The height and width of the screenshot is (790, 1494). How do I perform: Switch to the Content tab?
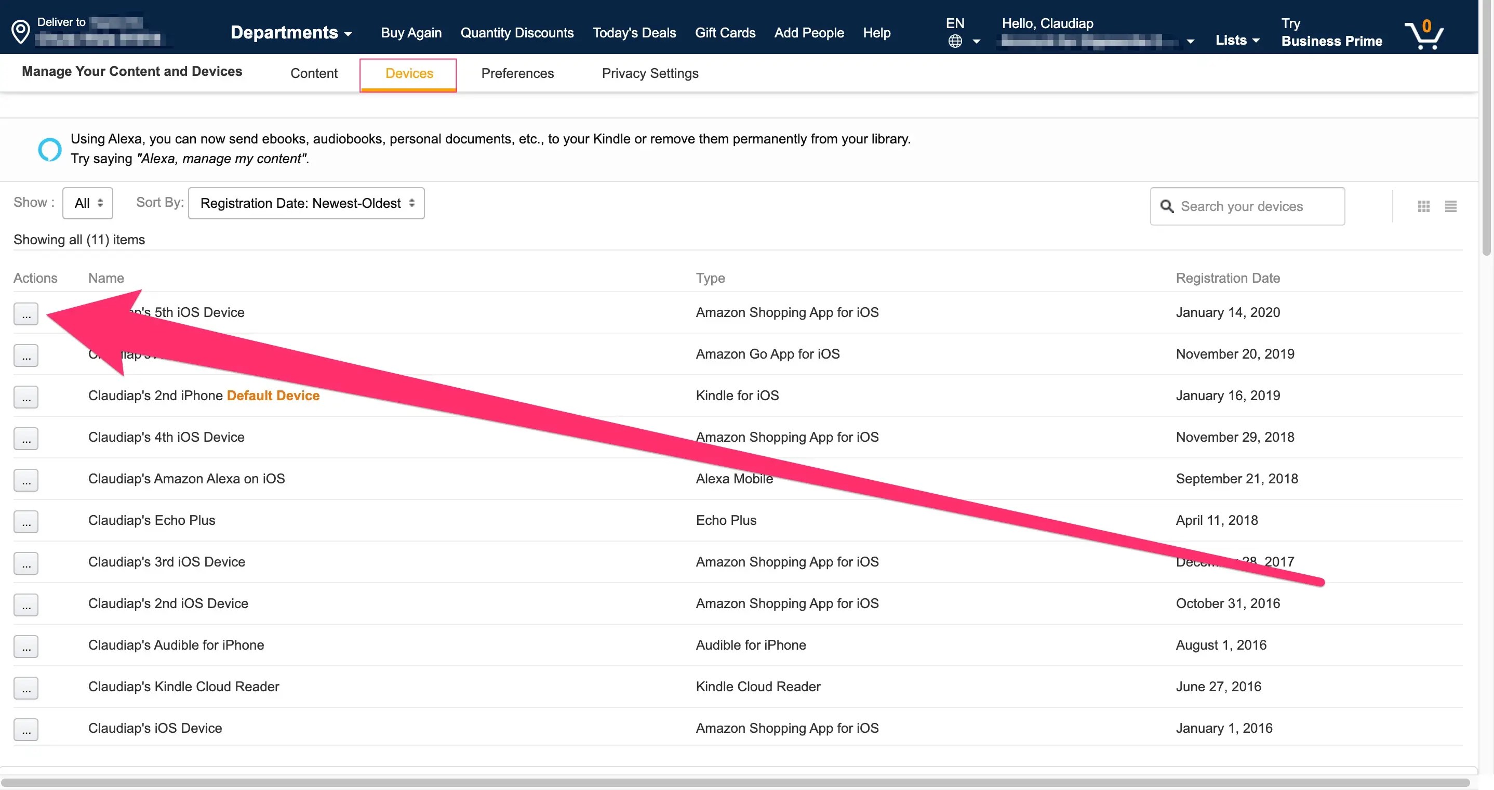click(x=314, y=74)
